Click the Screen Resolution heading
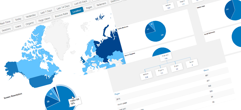 (x=13, y=96)
